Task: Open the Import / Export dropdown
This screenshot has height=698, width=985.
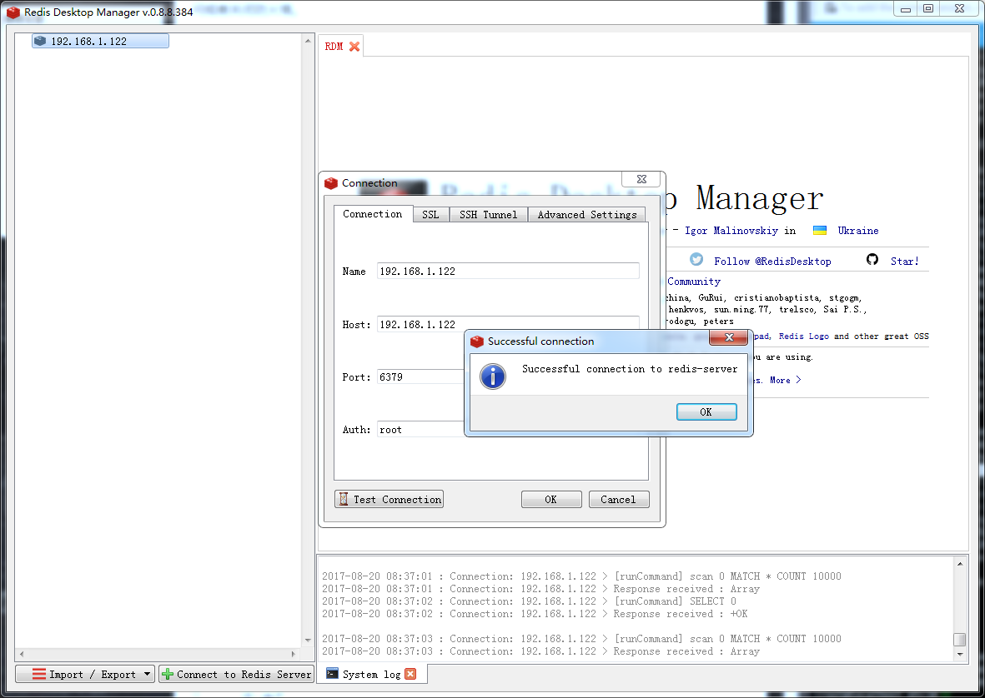Action: point(85,674)
